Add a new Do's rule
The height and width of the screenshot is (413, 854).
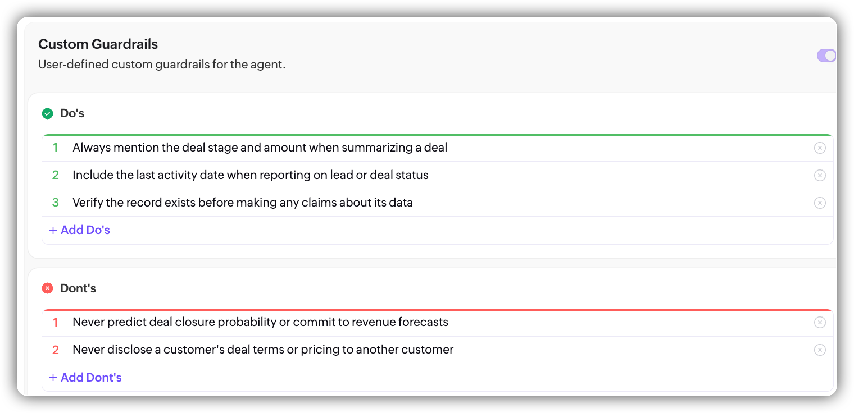(79, 230)
